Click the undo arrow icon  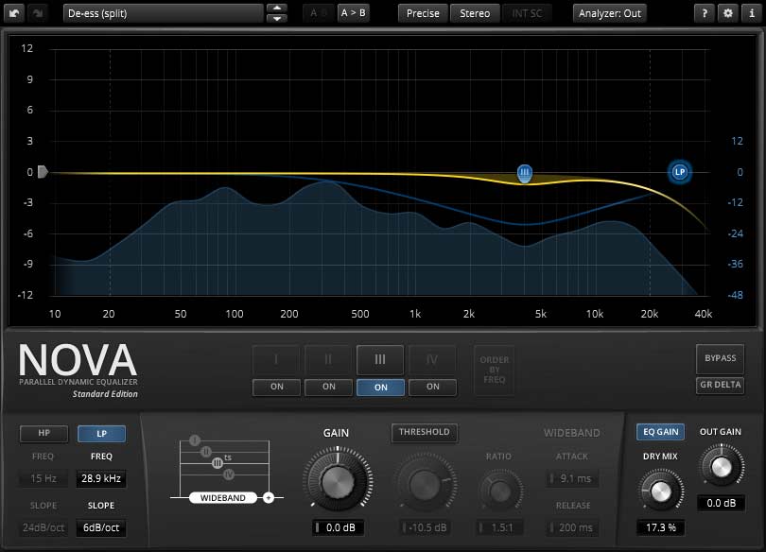(14, 13)
